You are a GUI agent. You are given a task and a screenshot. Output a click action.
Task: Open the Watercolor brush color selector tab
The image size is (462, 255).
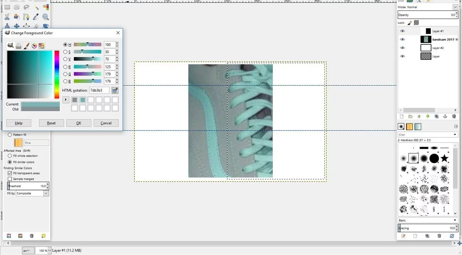[x=26, y=45]
